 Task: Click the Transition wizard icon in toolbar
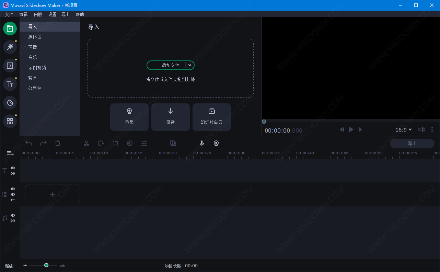coord(173,143)
